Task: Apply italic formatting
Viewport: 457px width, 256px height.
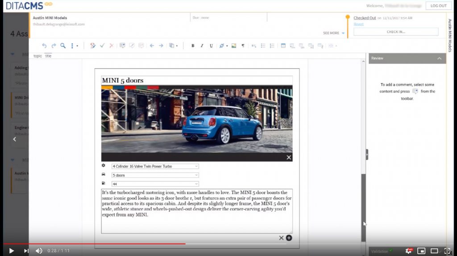Action: click(202, 46)
